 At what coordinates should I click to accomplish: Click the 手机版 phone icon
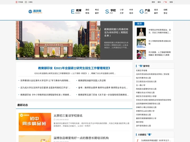17,2
